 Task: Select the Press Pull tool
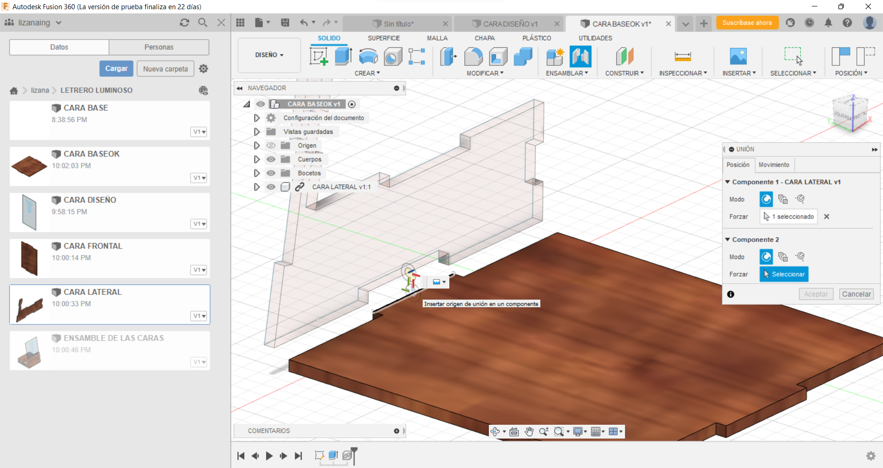[448, 57]
